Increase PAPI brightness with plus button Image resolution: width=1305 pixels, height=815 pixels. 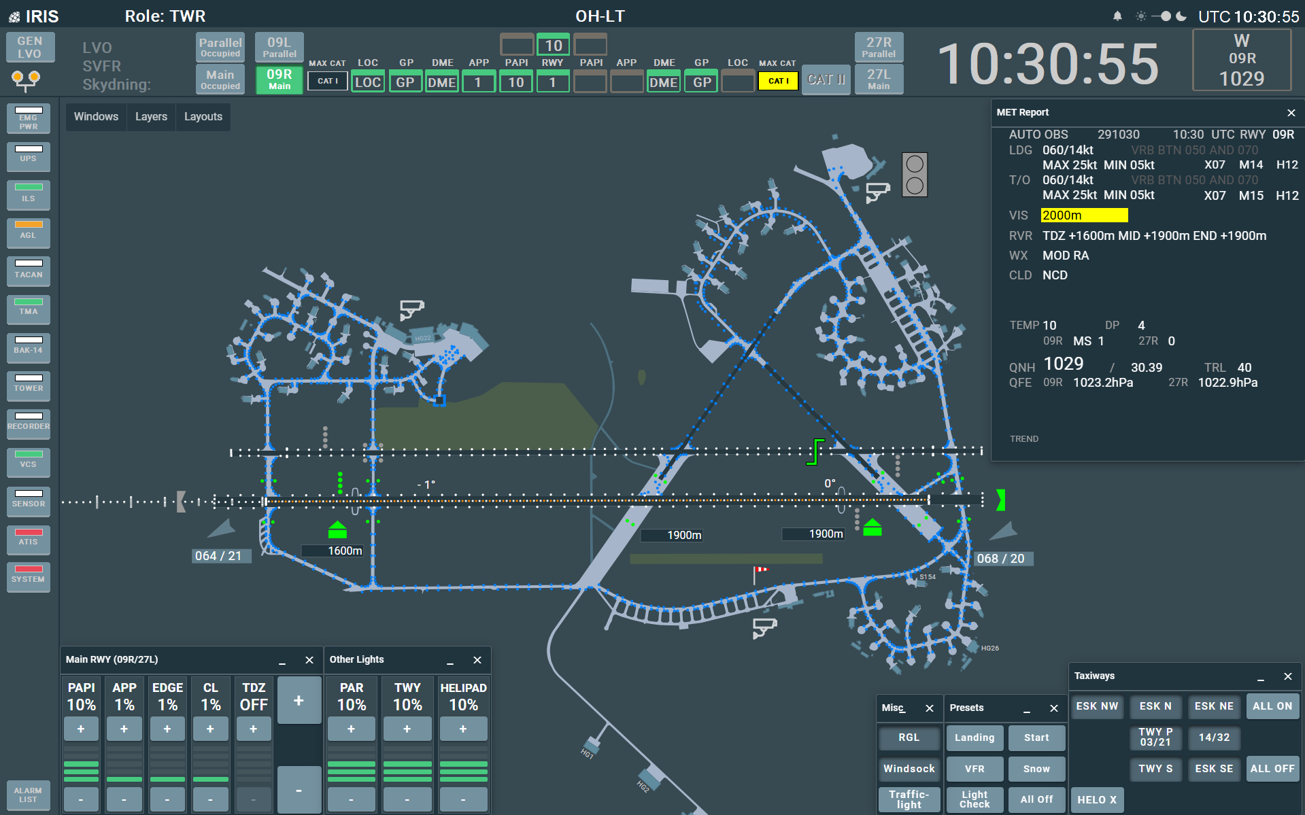(81, 729)
